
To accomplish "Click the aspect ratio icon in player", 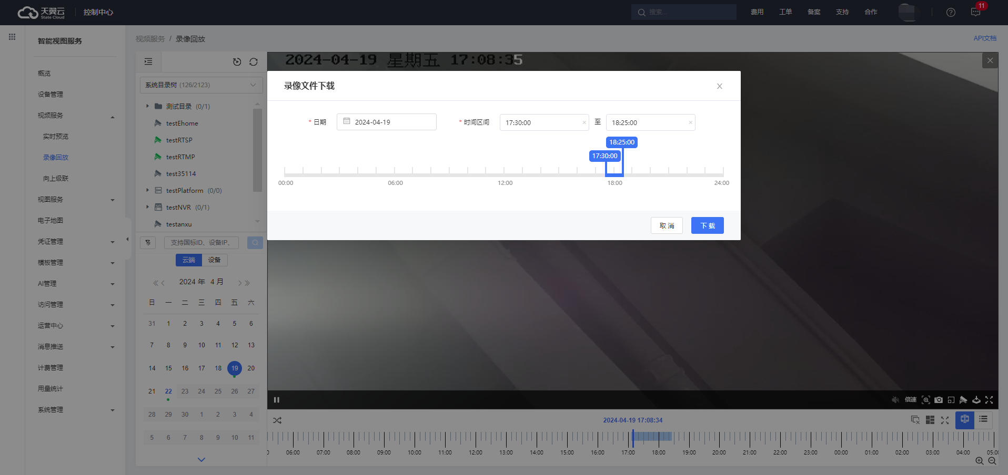I will (951, 400).
